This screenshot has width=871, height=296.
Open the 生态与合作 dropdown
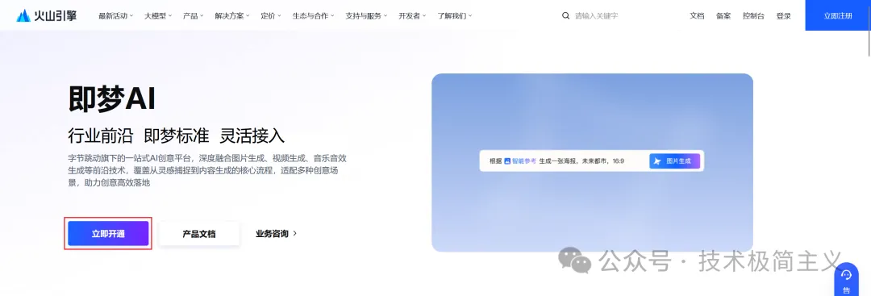[313, 15]
